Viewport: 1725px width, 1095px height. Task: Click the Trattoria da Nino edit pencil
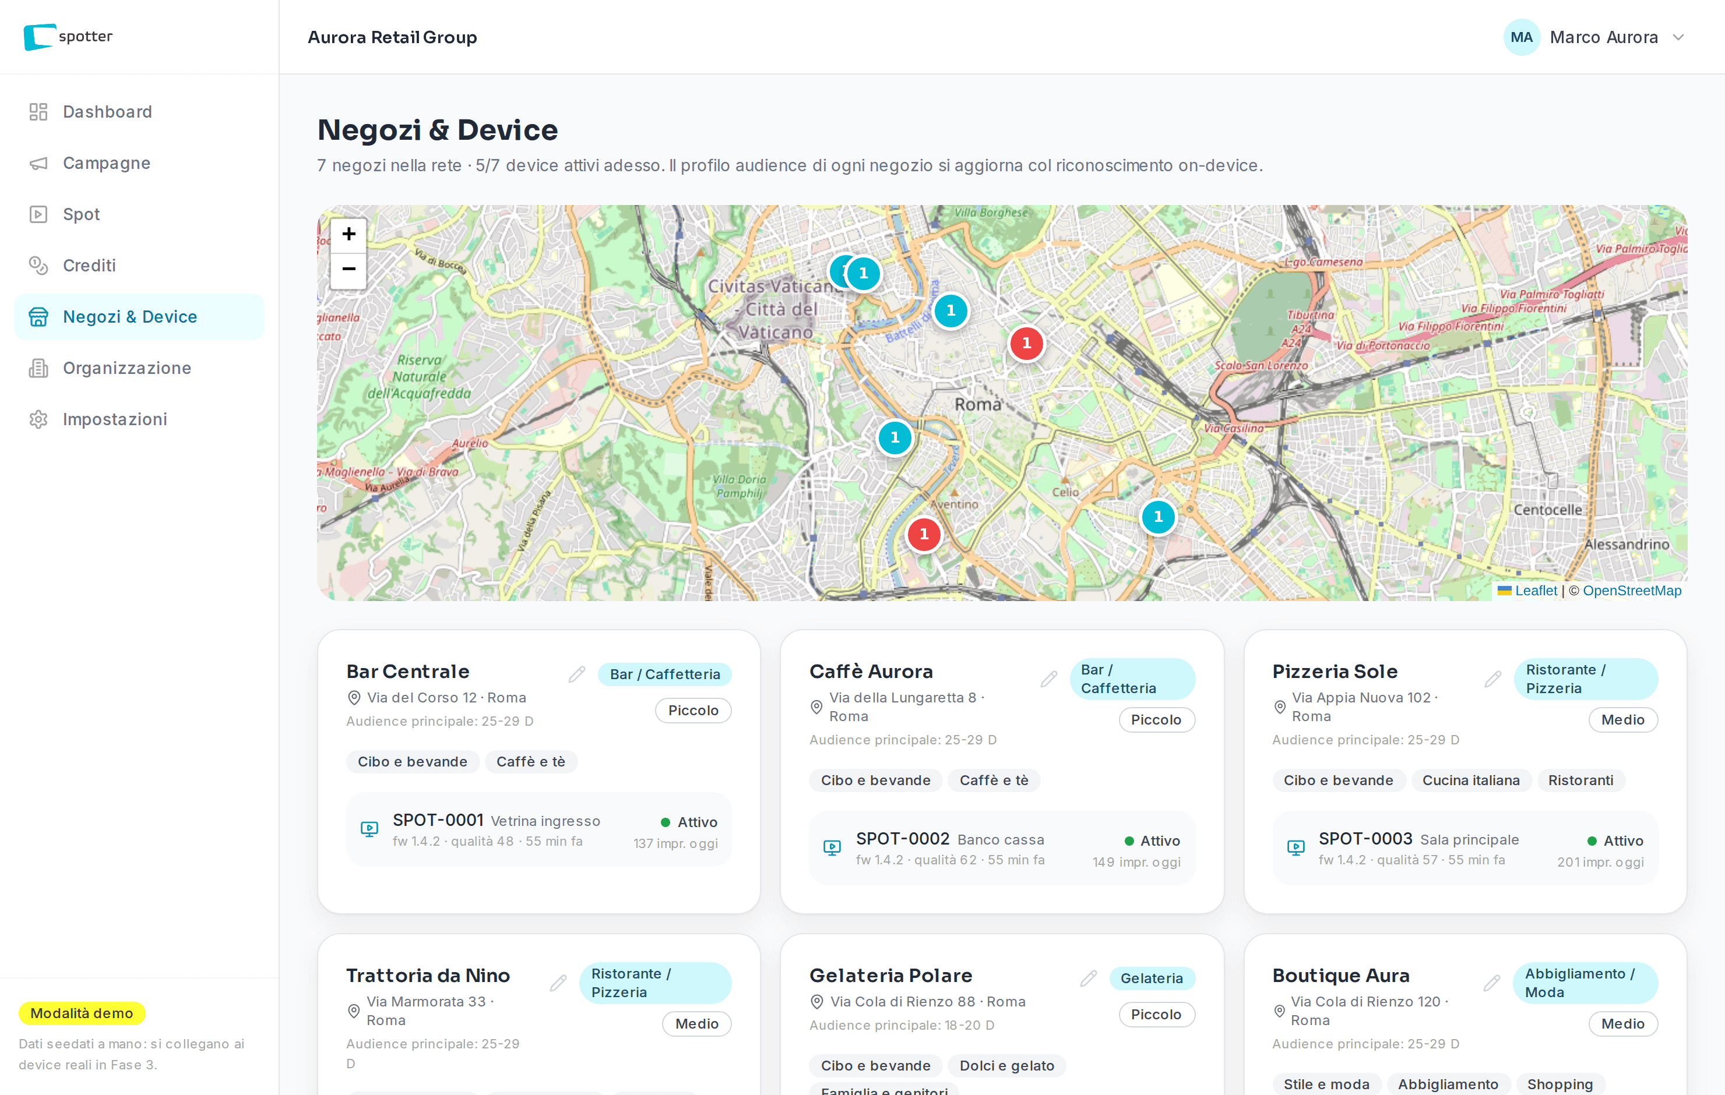[x=558, y=983]
